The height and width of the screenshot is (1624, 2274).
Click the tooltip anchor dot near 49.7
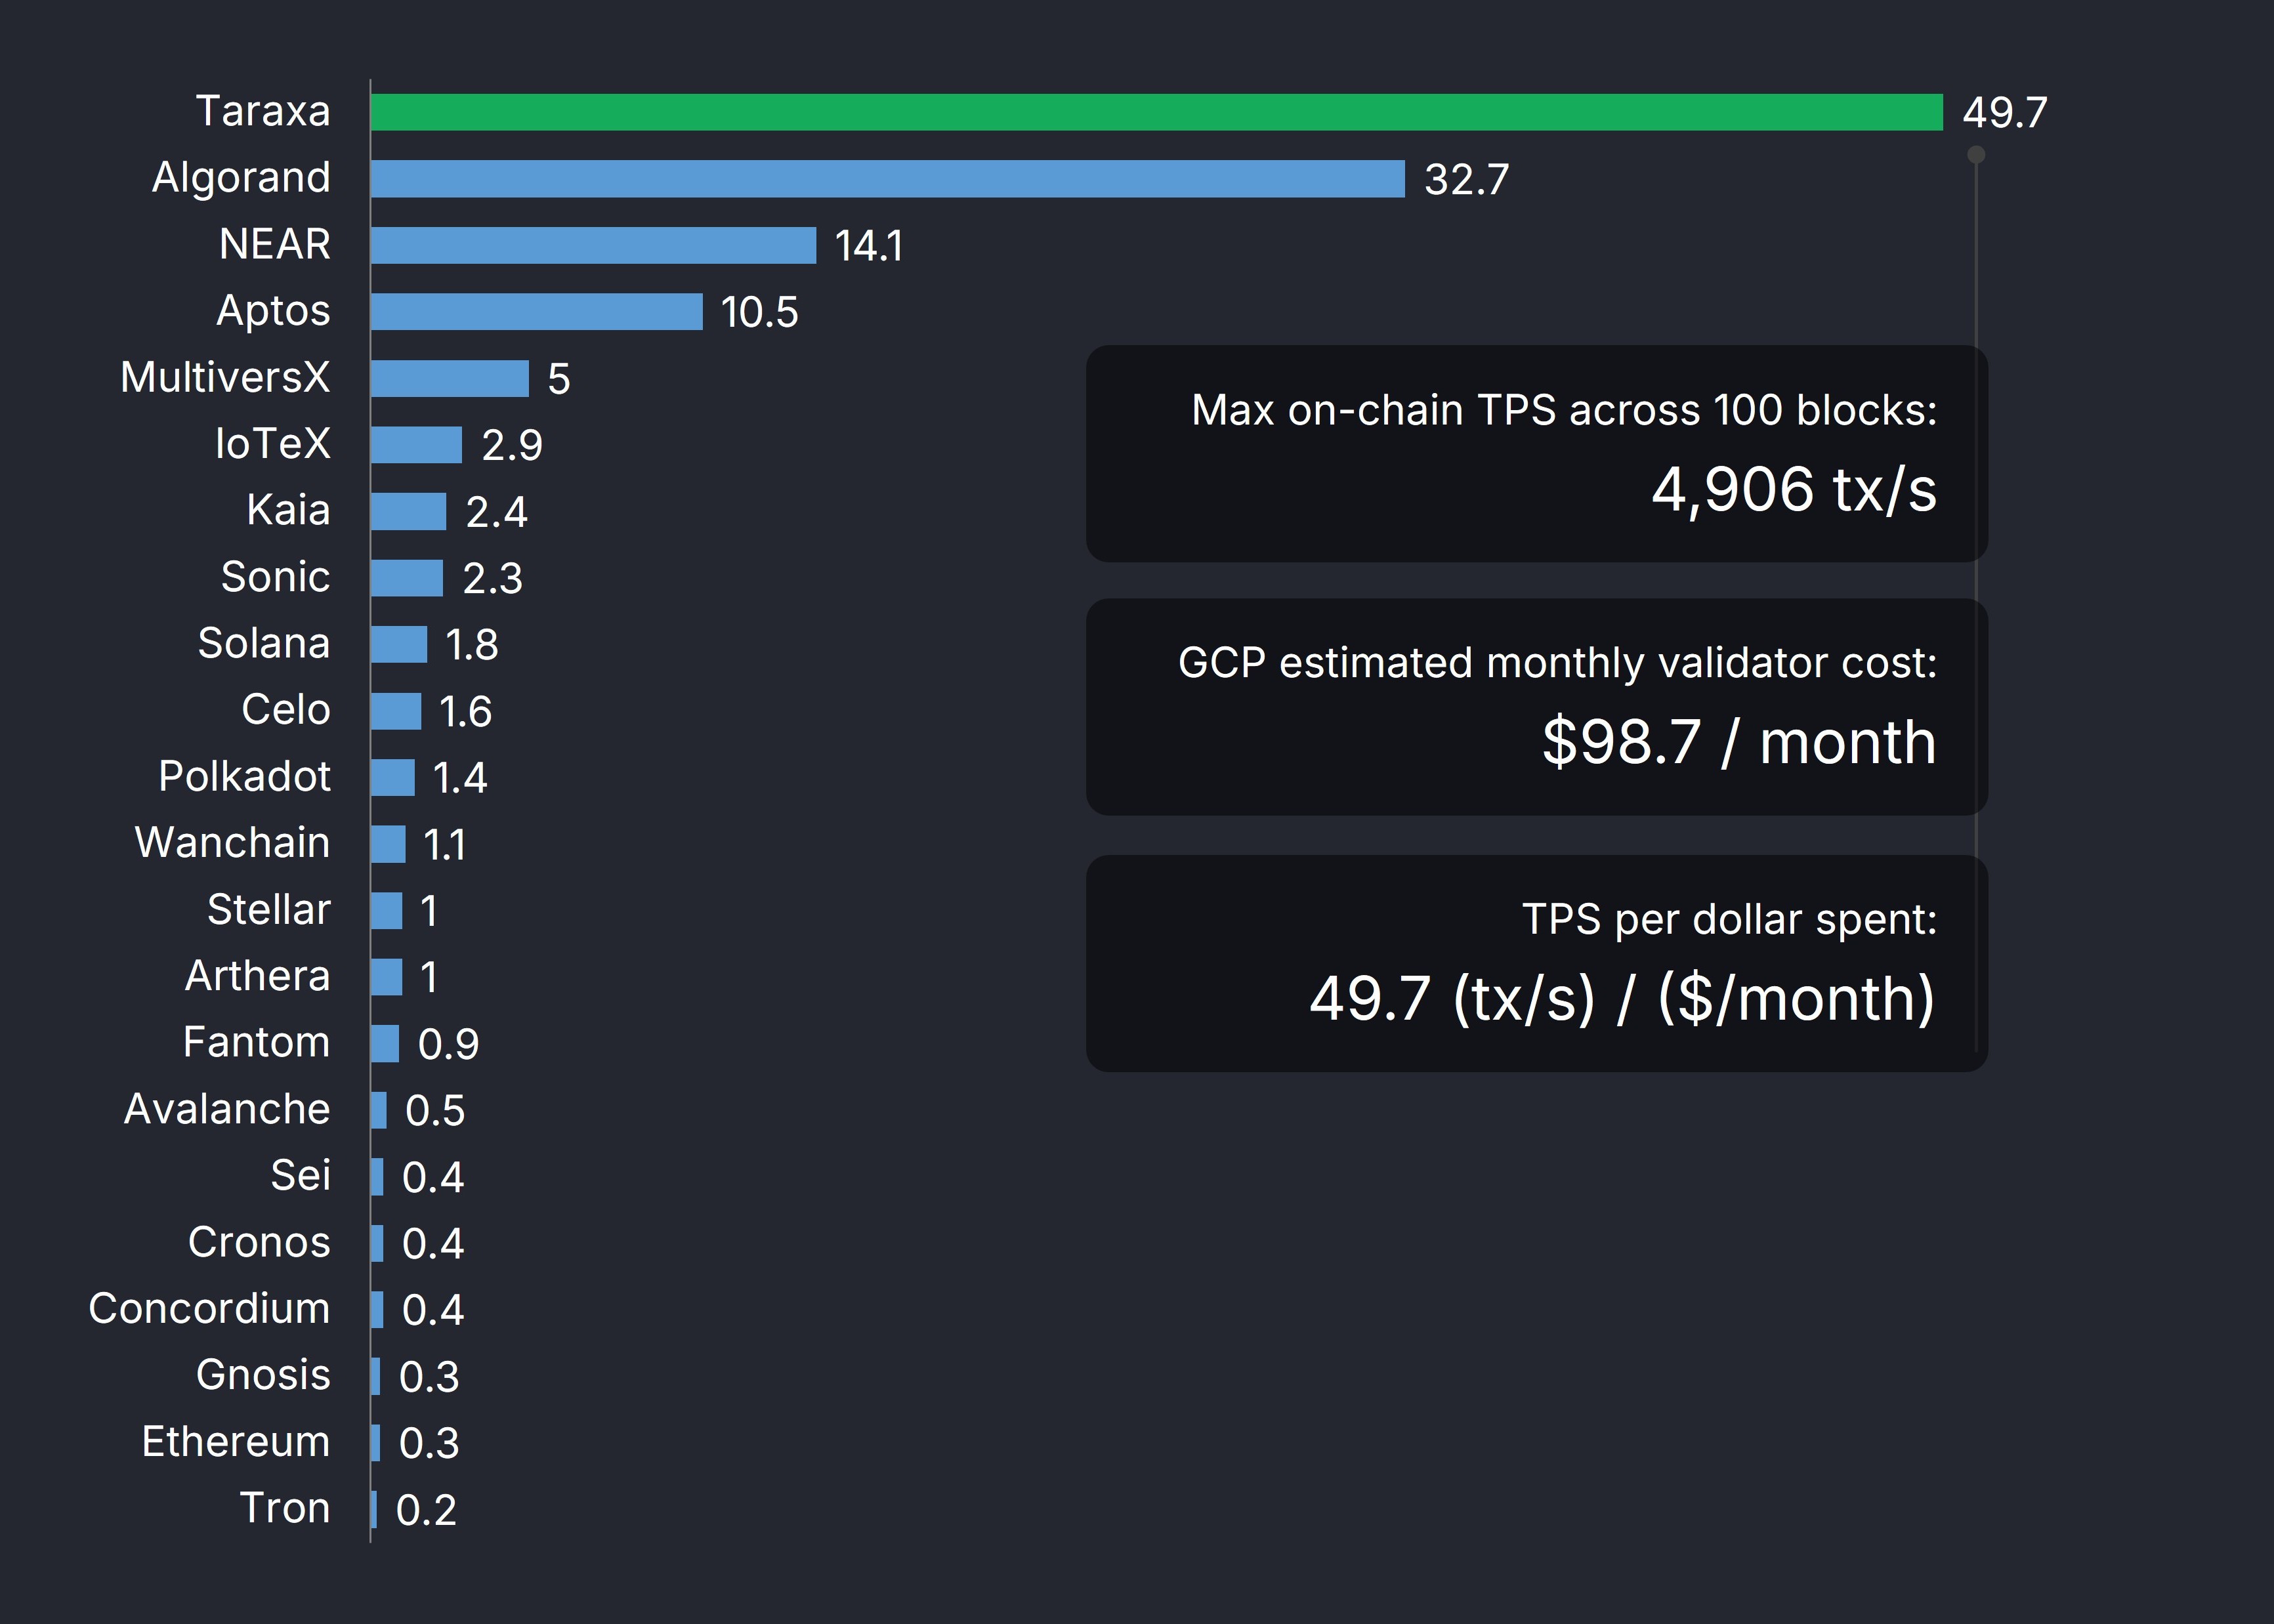[1976, 154]
